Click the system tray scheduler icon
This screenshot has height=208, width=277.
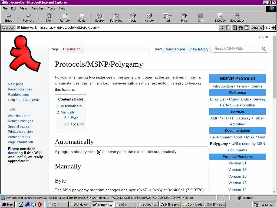point(256,204)
